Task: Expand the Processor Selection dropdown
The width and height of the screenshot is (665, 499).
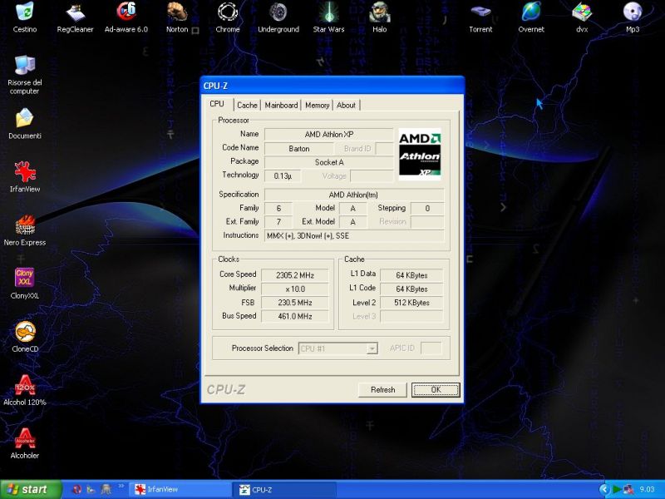Action: (372, 348)
